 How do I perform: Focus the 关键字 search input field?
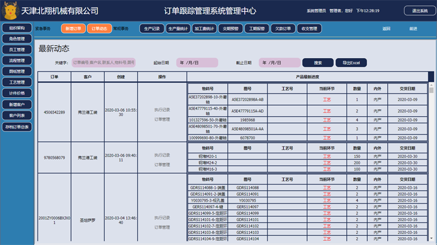[103, 63]
